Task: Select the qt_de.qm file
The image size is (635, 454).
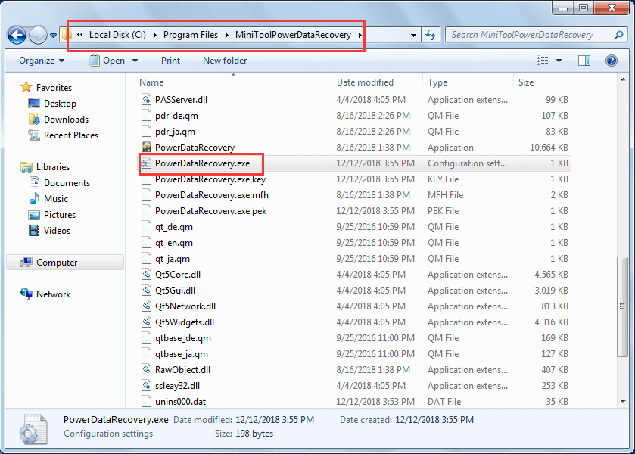Action: click(x=174, y=227)
